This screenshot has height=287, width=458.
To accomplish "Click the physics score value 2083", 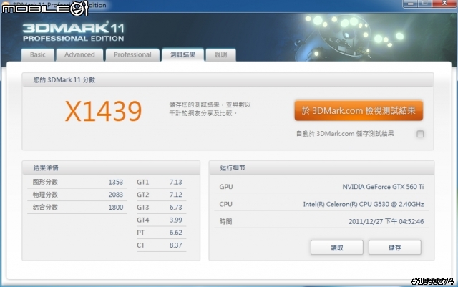I will pyautogui.click(x=116, y=195).
